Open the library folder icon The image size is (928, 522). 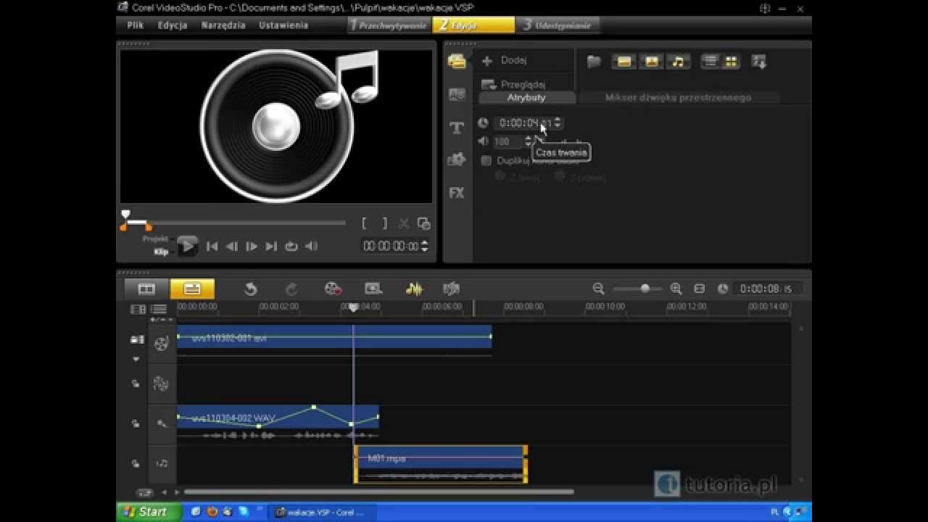[594, 62]
